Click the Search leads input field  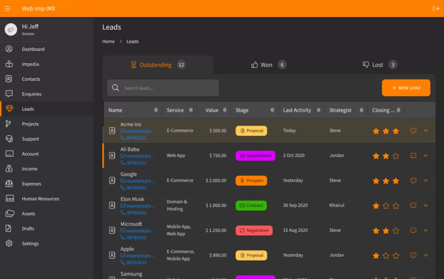[x=169, y=88]
